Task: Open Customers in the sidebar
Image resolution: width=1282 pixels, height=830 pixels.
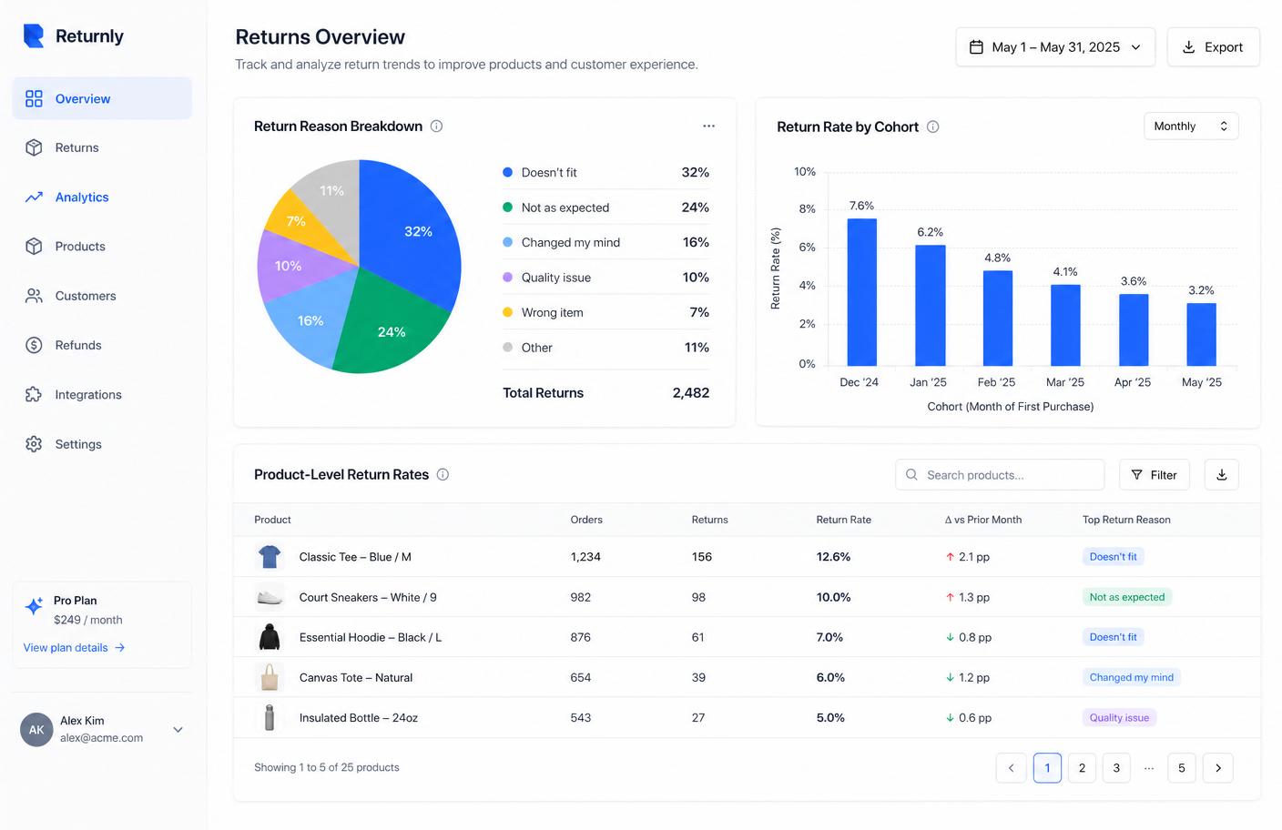Action: [102, 296]
